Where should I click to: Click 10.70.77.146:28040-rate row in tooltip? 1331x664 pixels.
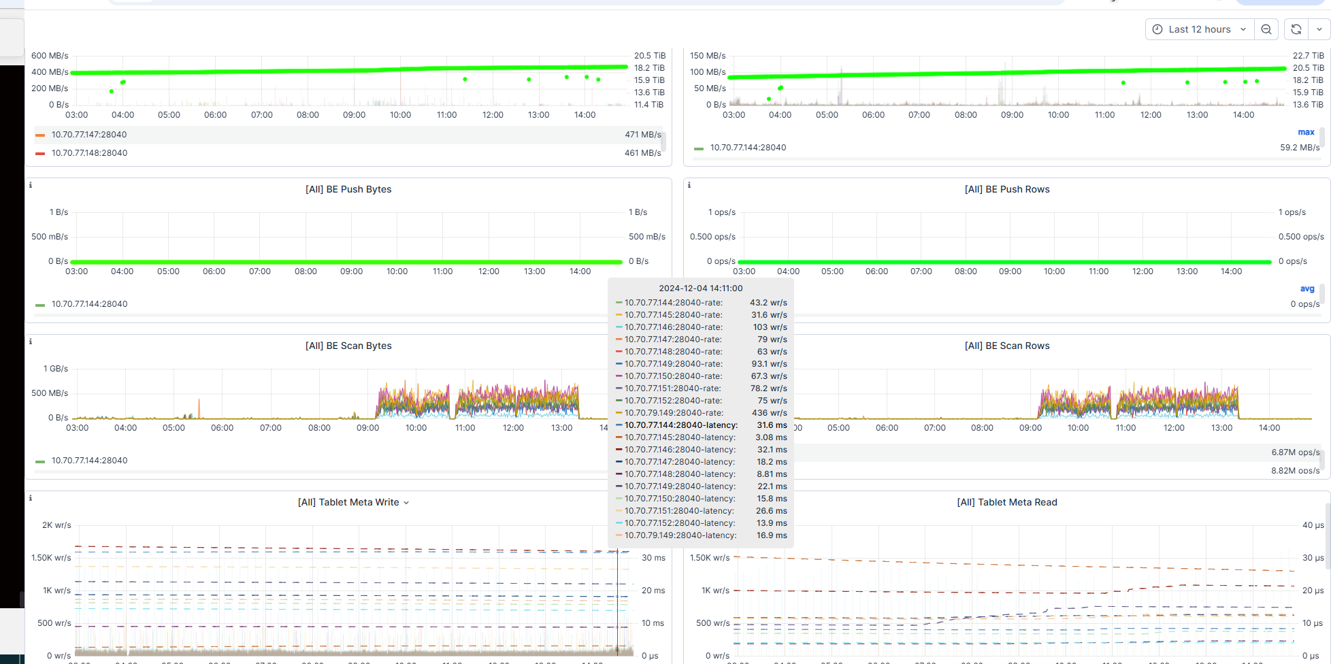pos(701,327)
